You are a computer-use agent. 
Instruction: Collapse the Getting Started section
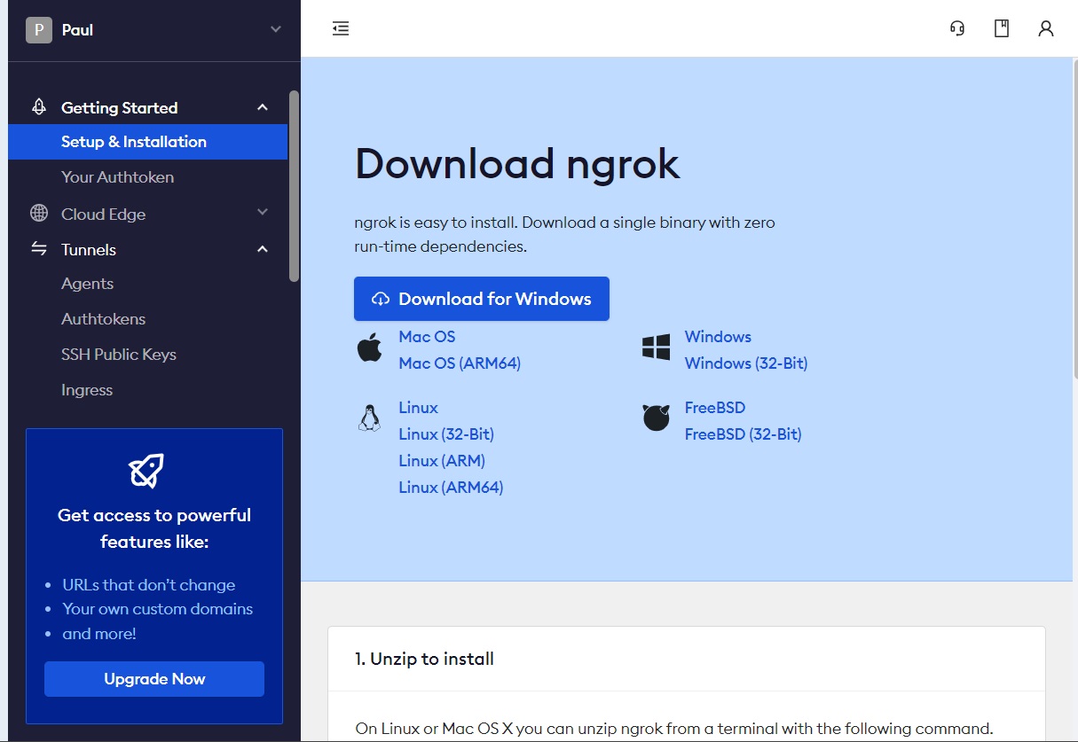[263, 107]
